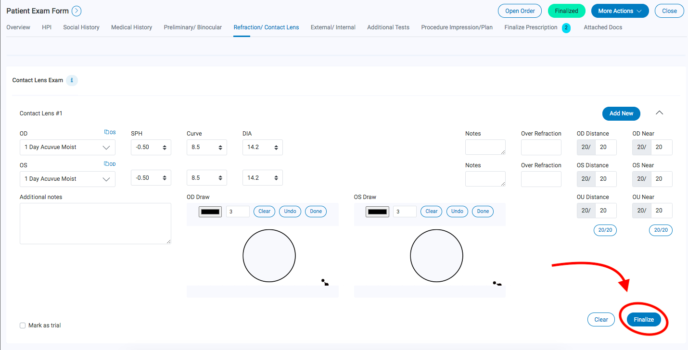Click the Open Order button
Image resolution: width=688 pixels, height=350 pixels.
click(x=520, y=11)
